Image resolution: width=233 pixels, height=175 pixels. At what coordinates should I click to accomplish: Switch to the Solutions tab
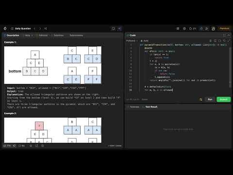pyautogui.click(x=57, y=35)
